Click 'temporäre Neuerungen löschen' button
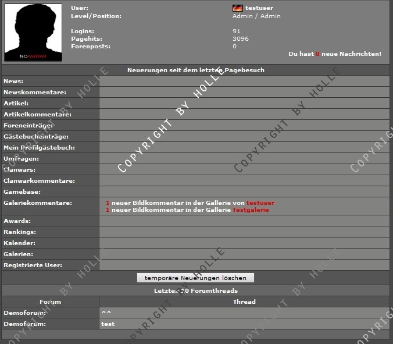The image size is (393, 344). (x=195, y=278)
